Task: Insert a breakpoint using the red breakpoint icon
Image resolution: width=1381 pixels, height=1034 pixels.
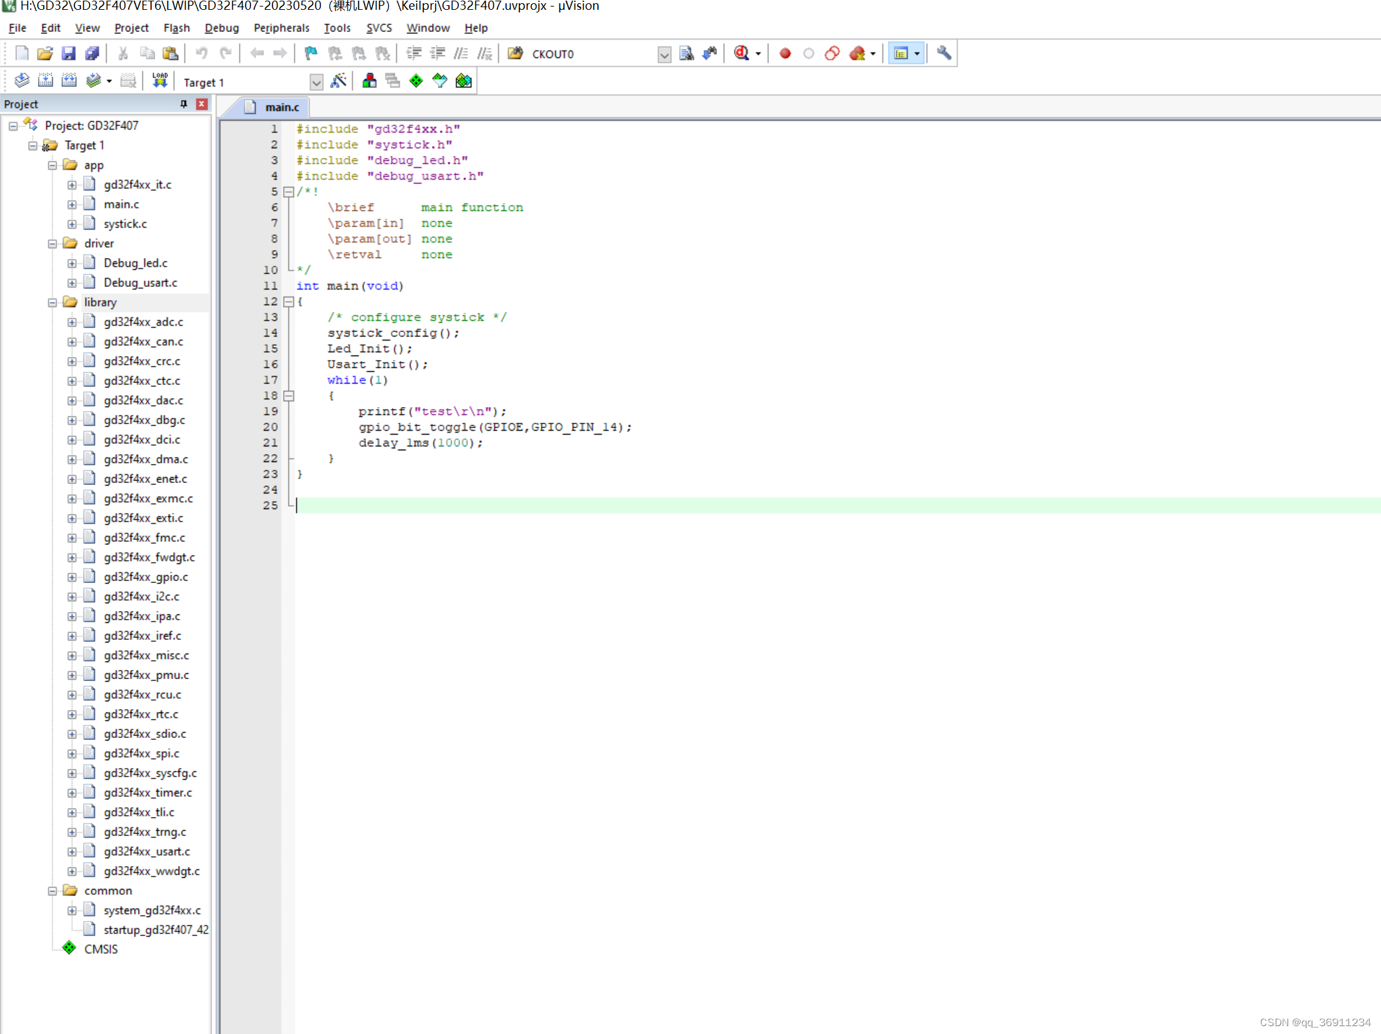Action: click(785, 54)
